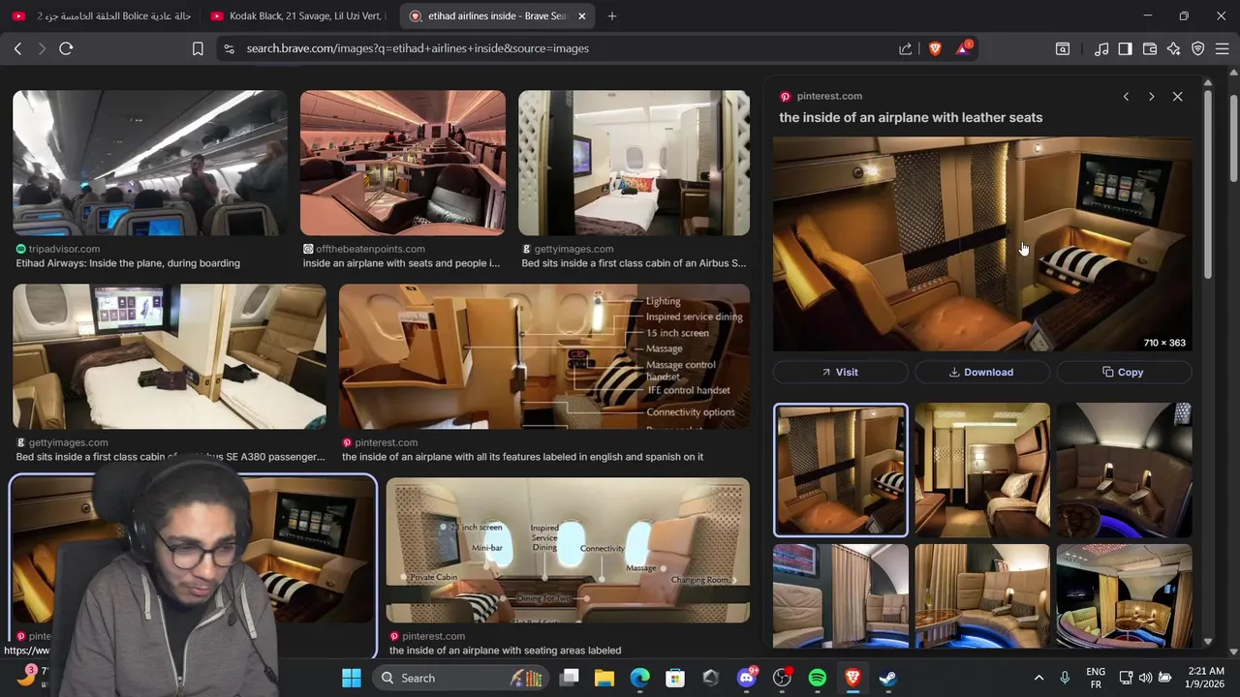
Task: Open the site settings icon in address bar
Action: point(228,48)
